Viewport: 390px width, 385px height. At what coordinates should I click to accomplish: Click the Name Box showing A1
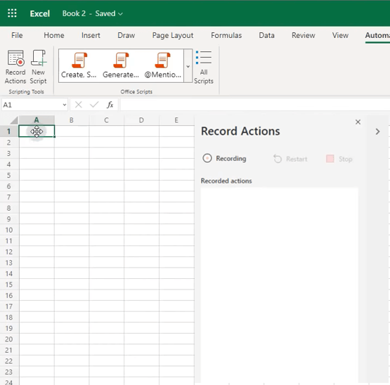click(32, 105)
